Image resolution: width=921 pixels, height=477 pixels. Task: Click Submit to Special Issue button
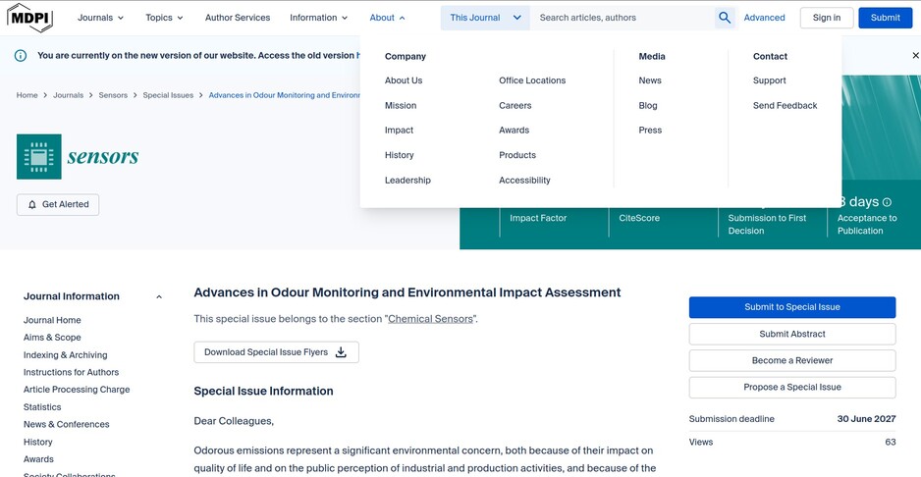[791, 307]
